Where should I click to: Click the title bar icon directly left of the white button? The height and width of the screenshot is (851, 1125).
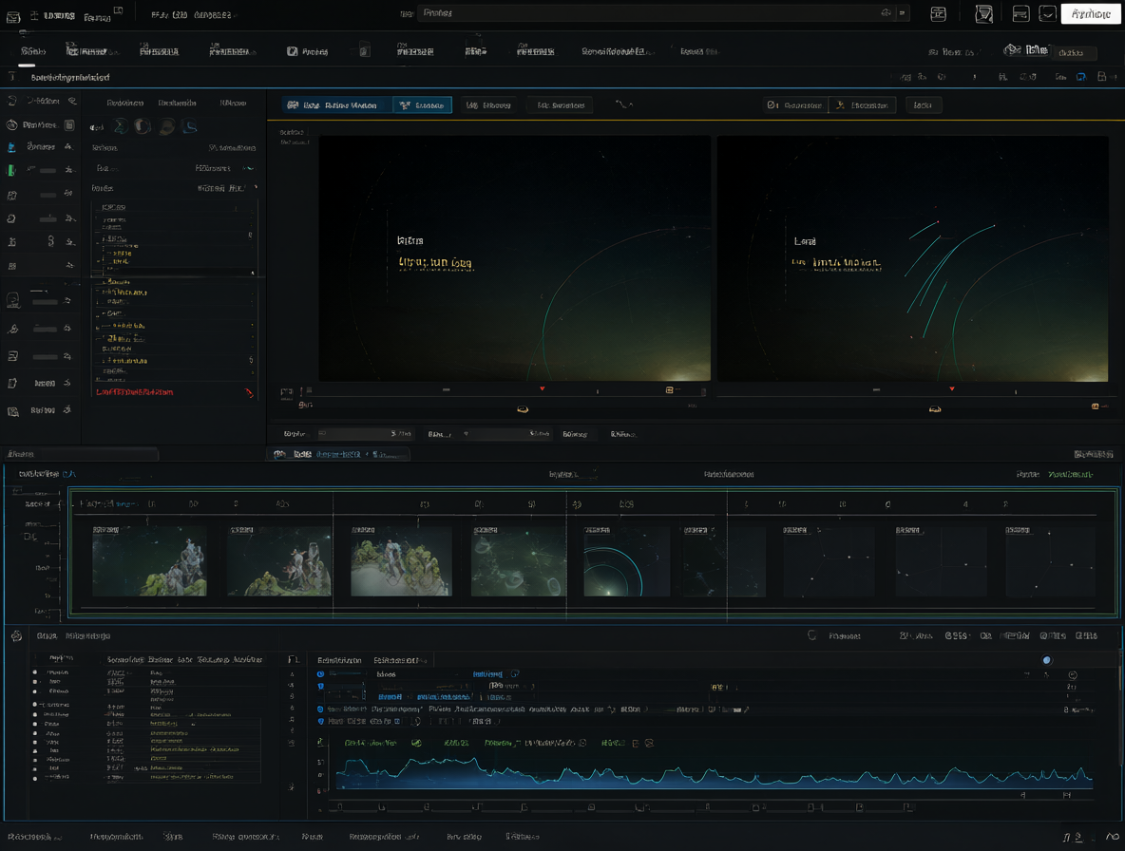[x=1047, y=13]
